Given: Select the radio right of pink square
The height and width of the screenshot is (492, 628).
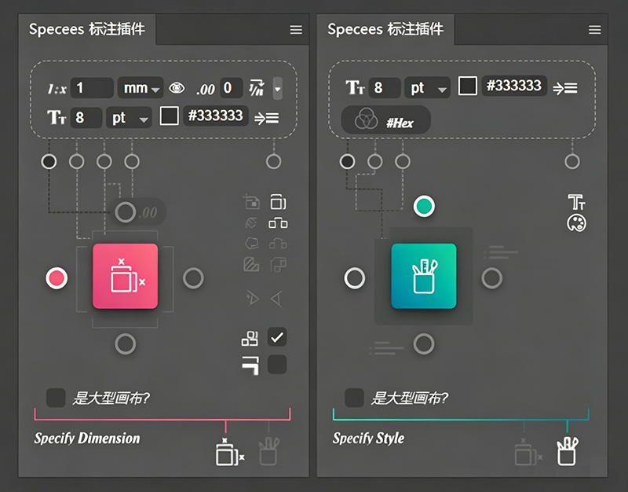Looking at the screenshot, I should 193,278.
